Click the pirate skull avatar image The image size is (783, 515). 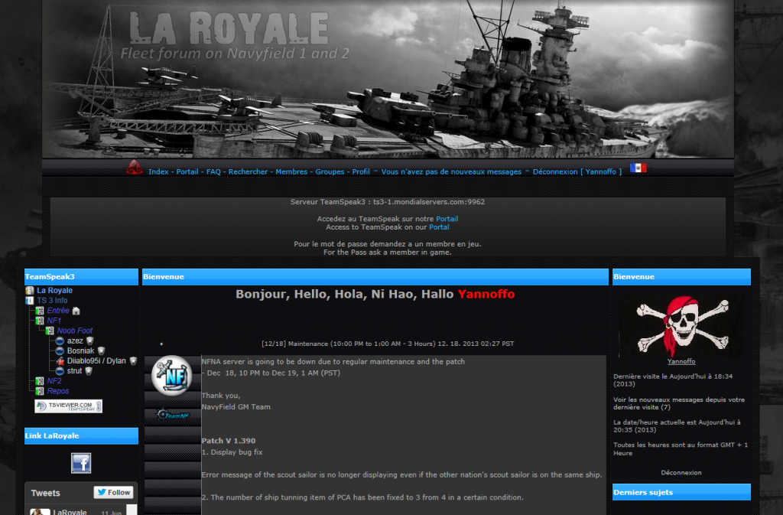point(681,326)
